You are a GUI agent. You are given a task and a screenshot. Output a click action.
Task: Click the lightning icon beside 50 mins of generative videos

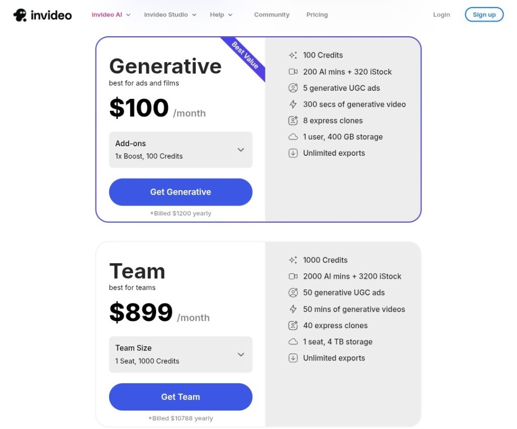pyautogui.click(x=293, y=309)
